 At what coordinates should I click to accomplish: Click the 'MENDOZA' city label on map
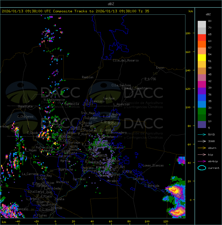pos(65,136)
